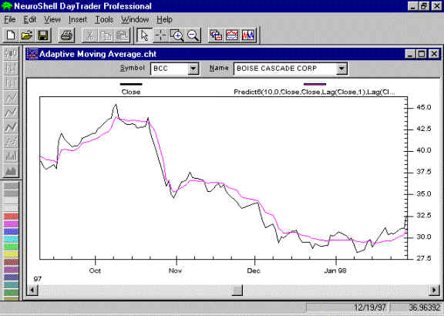Click the New chart document icon
Viewport: 444px width, 316px height.
coord(11,35)
